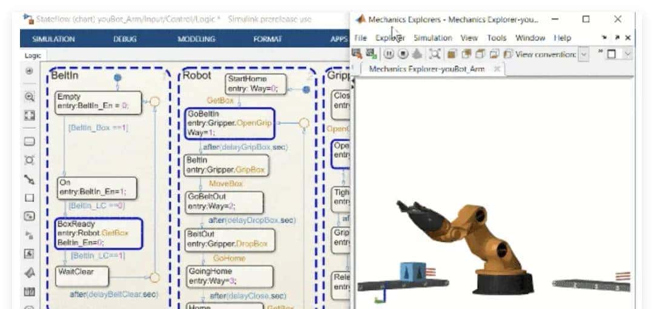654x309 pixels.
Task: Click the Logic chart tab
Action: click(x=33, y=56)
